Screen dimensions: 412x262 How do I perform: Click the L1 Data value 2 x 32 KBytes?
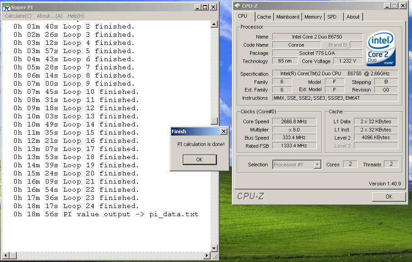point(376,121)
